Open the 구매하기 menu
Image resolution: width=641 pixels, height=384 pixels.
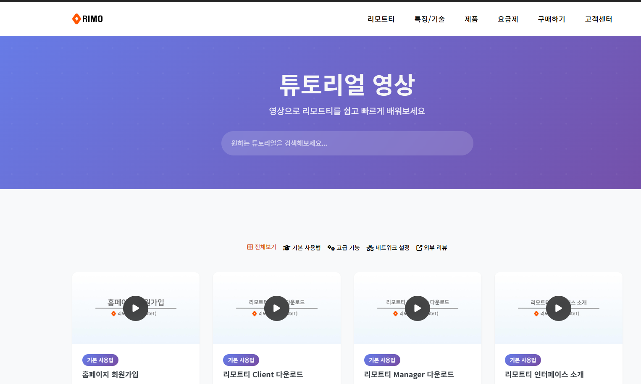pyautogui.click(x=552, y=19)
